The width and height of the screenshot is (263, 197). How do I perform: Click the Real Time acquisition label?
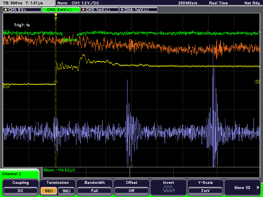(x=218, y=3)
